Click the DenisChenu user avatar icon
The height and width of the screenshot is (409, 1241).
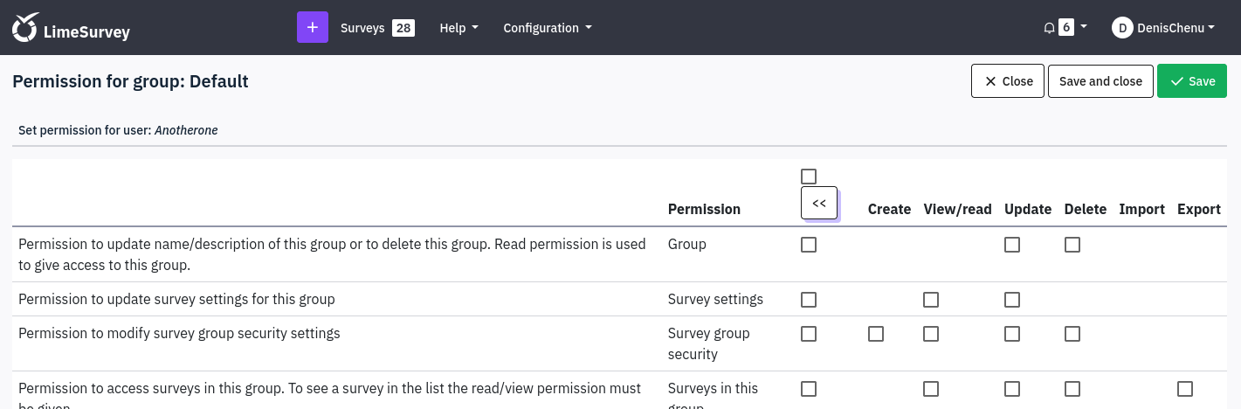(x=1121, y=28)
